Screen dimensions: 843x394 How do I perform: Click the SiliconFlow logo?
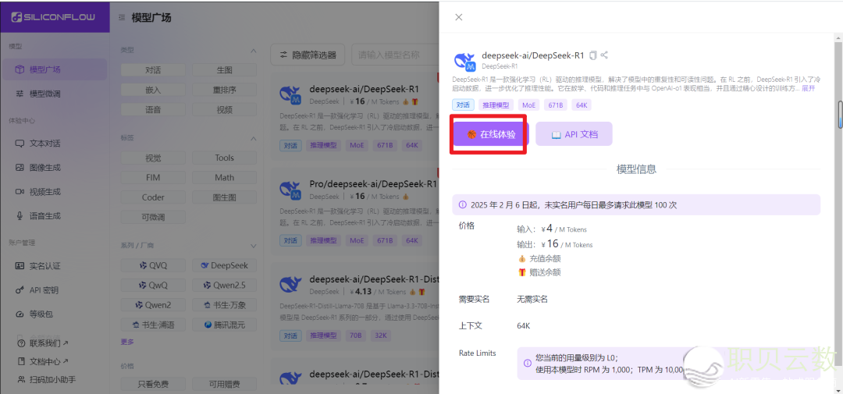(x=52, y=17)
